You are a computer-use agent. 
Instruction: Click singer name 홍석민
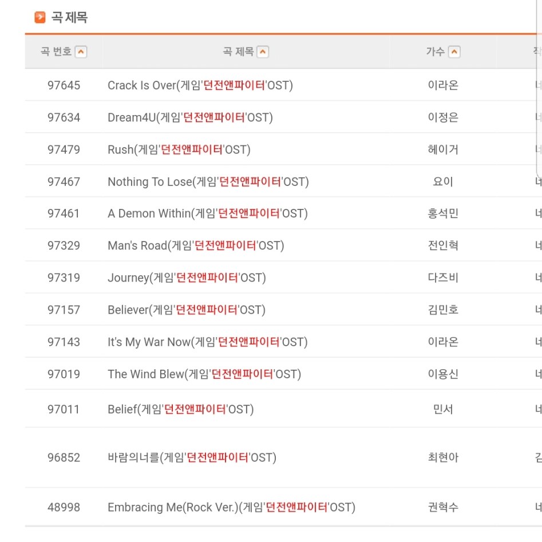pyautogui.click(x=443, y=213)
